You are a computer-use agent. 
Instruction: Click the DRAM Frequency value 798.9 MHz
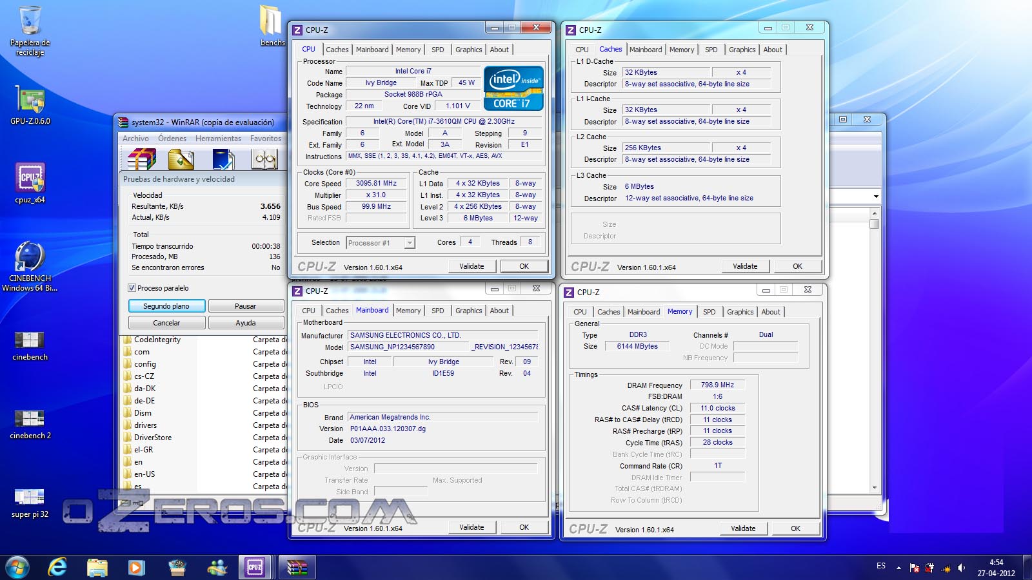[x=717, y=385]
